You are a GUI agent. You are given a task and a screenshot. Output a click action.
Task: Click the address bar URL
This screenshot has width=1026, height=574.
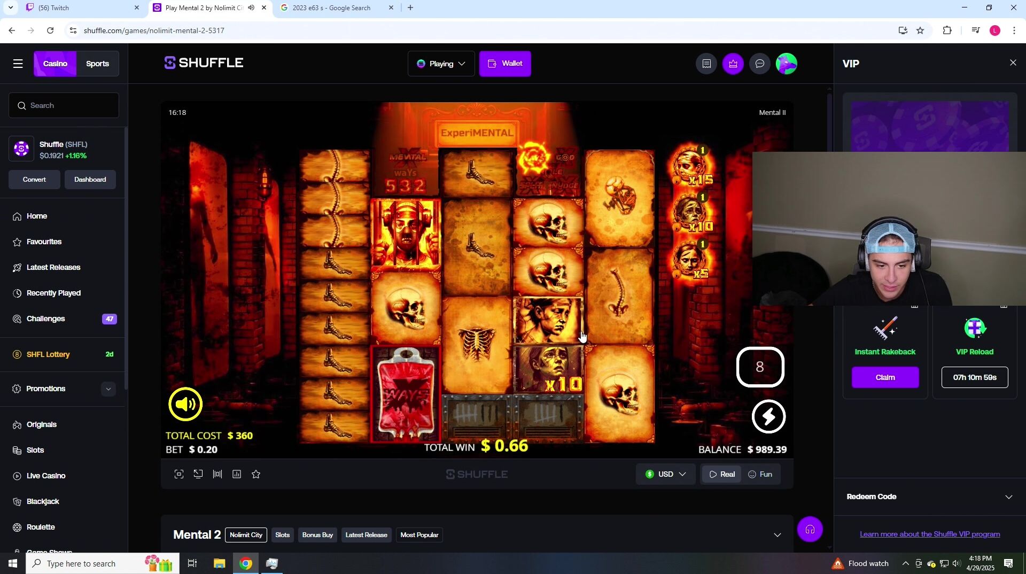(x=154, y=30)
